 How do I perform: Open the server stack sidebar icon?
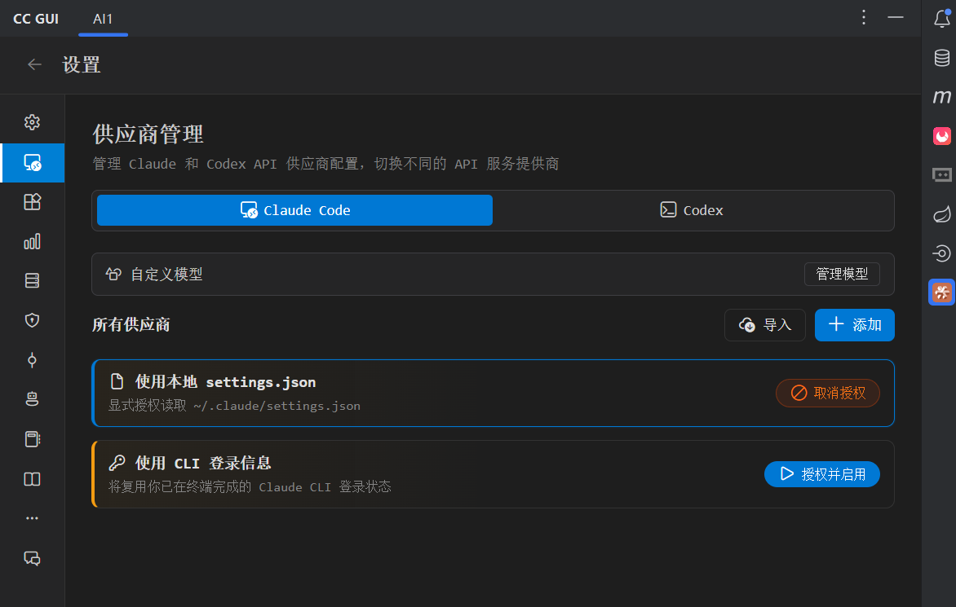click(x=33, y=280)
